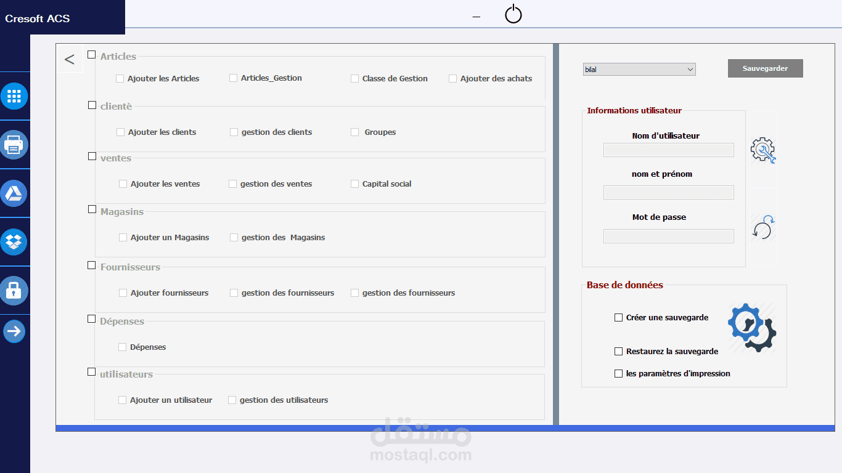Check the Magasins group checkbox

(x=92, y=209)
